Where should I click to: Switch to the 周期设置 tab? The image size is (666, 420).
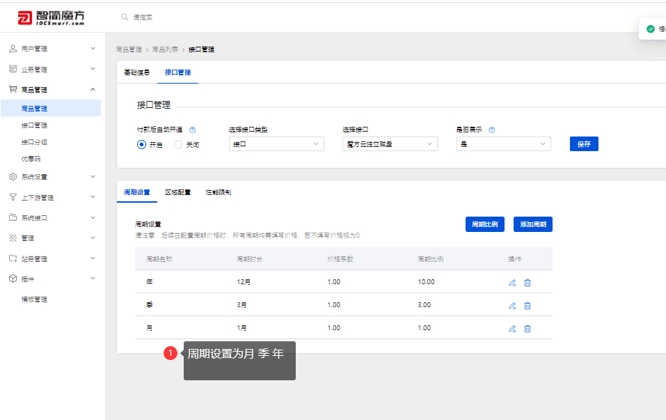point(137,192)
